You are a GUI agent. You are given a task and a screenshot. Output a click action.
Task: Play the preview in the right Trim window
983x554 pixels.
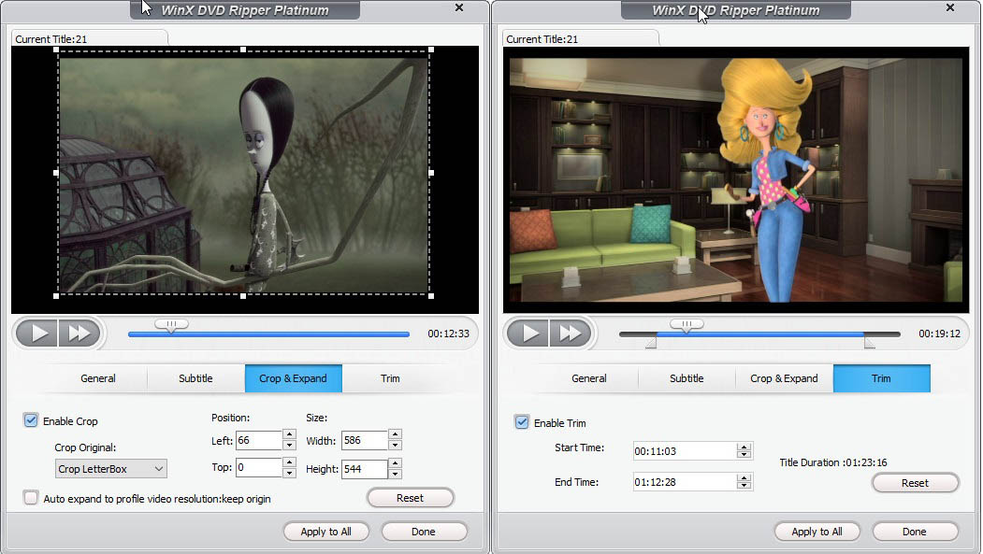pyautogui.click(x=528, y=333)
